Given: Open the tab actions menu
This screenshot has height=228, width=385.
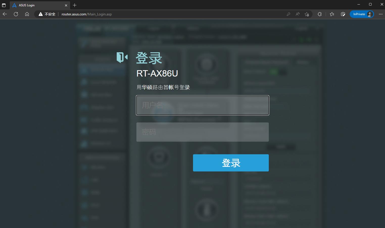Looking at the screenshot, I should (x=4, y=5).
